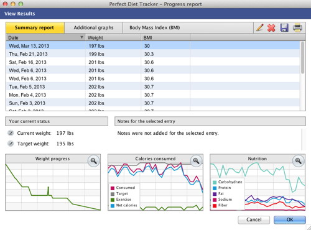Select the Wed, Mar 13, 2013 row
This screenshot has width=311, height=230.
coord(153,46)
